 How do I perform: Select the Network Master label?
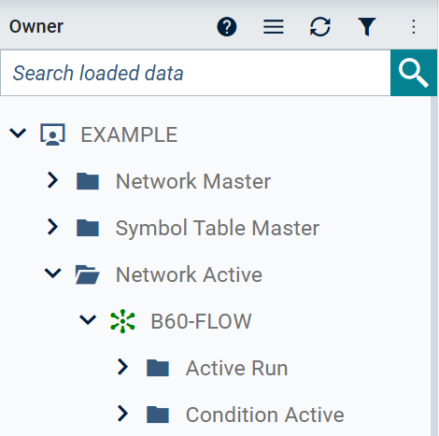[193, 181]
